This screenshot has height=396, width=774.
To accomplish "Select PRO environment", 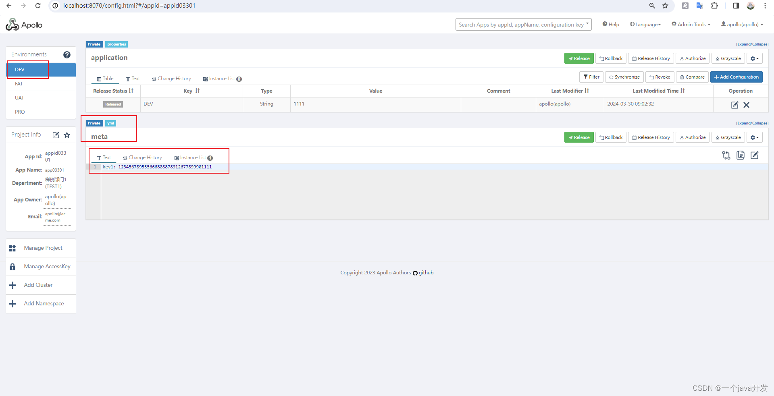I will 41,112.
